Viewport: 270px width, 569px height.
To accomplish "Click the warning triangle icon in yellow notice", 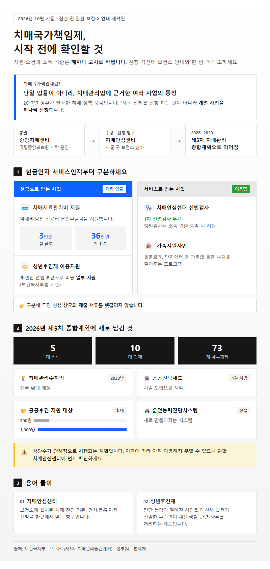I will [x=24, y=452].
